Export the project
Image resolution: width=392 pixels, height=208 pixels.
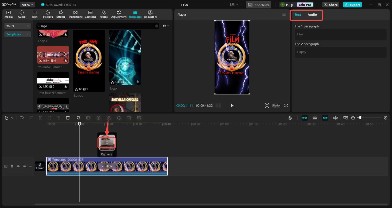pyautogui.click(x=352, y=5)
